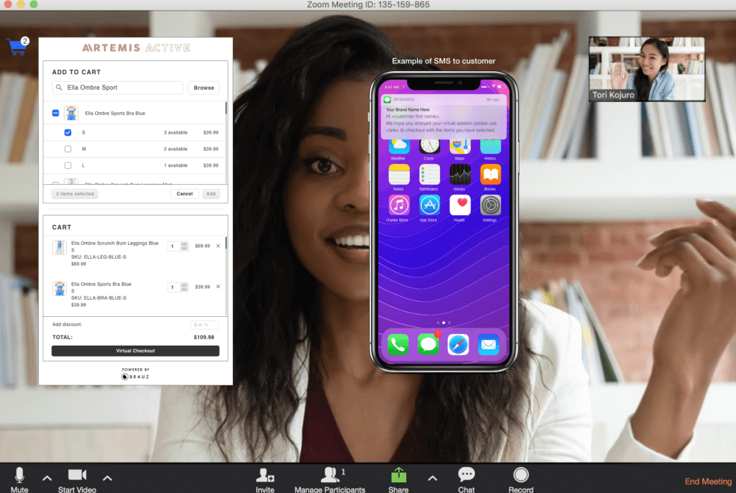Screen dimensions: 736x493
Task: Click the microphone Mute icon
Action: click(19, 476)
